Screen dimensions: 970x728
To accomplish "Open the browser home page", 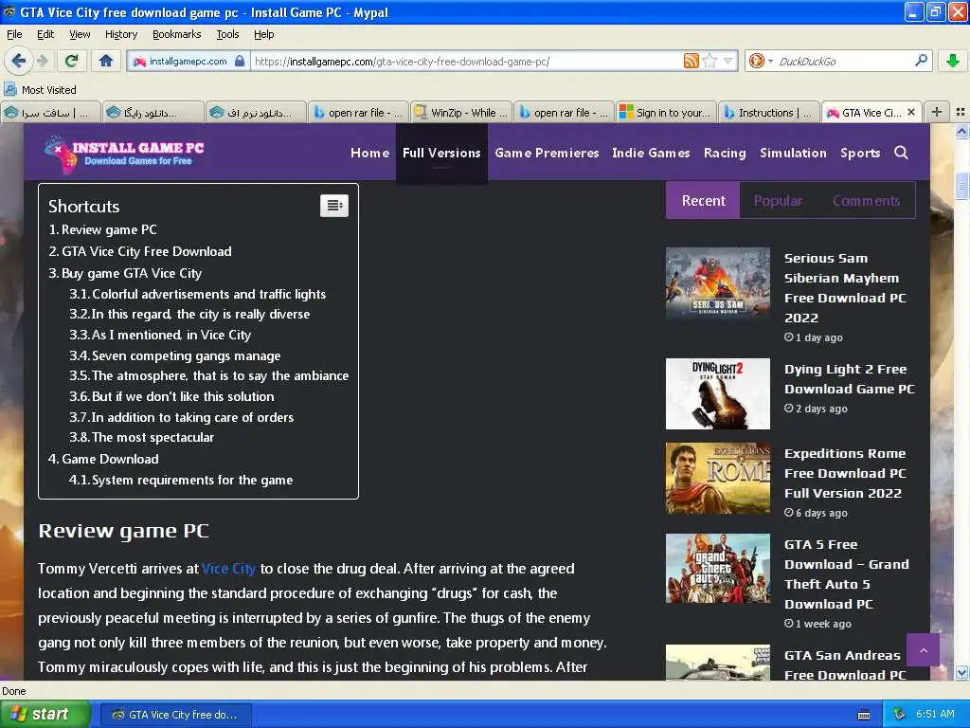I will click(106, 61).
